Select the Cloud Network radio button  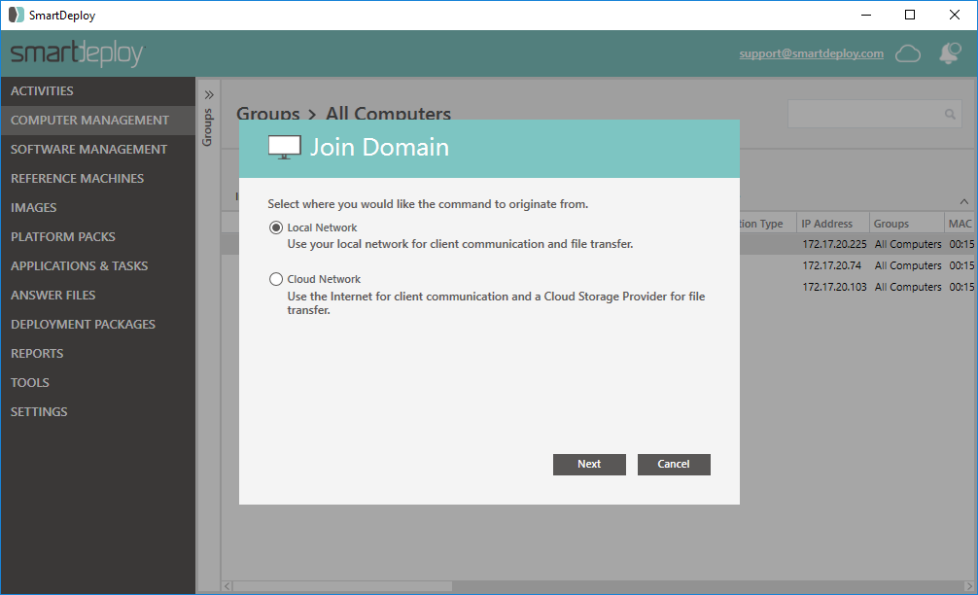pos(276,279)
